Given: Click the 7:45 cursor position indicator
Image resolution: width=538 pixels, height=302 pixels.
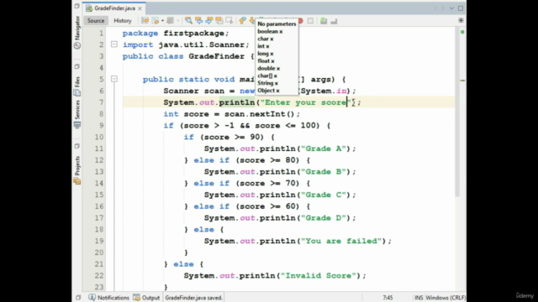Looking at the screenshot, I should 388,298.
